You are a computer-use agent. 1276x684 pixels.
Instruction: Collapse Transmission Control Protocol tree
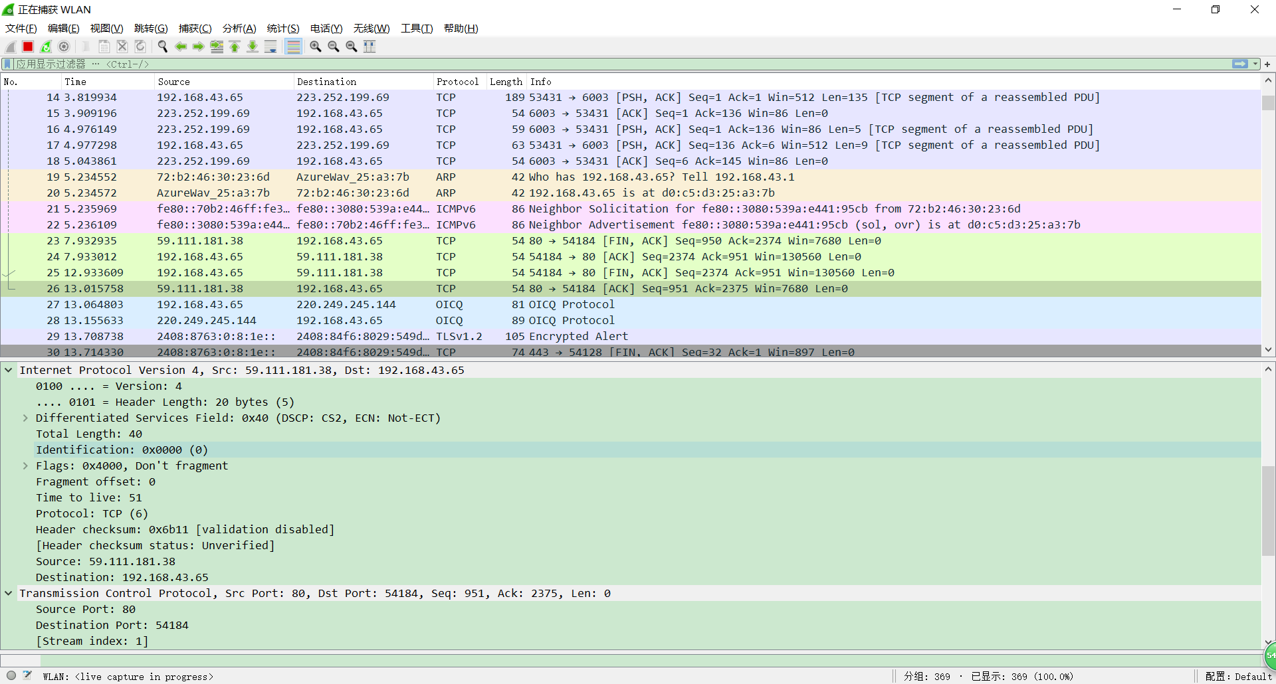(9, 593)
